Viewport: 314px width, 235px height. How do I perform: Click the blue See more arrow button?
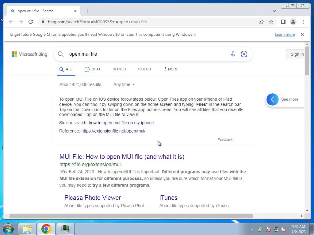272,99
